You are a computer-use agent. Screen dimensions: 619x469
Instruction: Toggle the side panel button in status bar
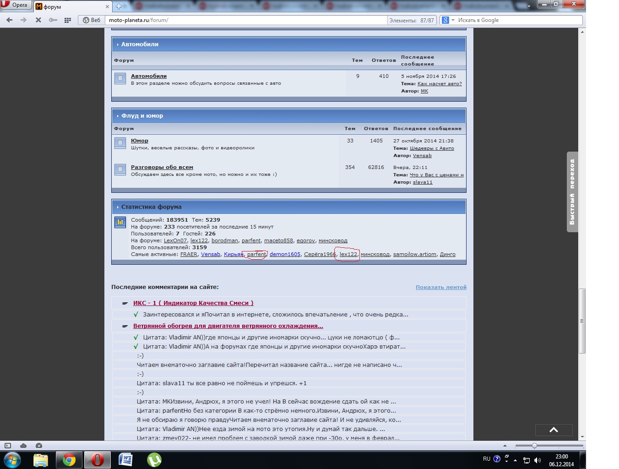point(8,446)
